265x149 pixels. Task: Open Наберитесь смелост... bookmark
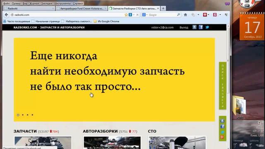(76, 21)
